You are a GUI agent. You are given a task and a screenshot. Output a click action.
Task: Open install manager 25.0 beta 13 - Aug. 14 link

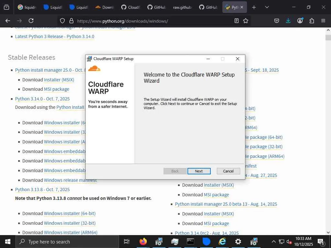(x=226, y=204)
